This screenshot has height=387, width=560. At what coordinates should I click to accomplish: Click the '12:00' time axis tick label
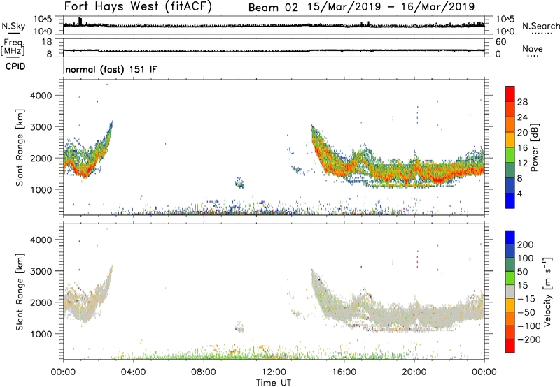(274, 372)
